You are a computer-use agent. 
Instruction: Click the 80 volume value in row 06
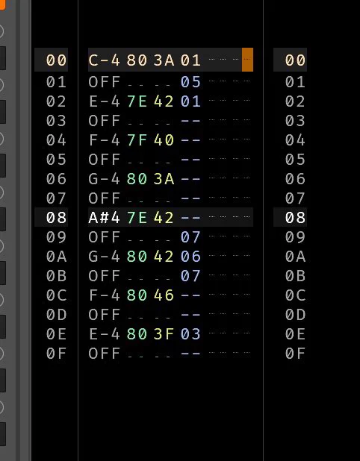click(137, 179)
